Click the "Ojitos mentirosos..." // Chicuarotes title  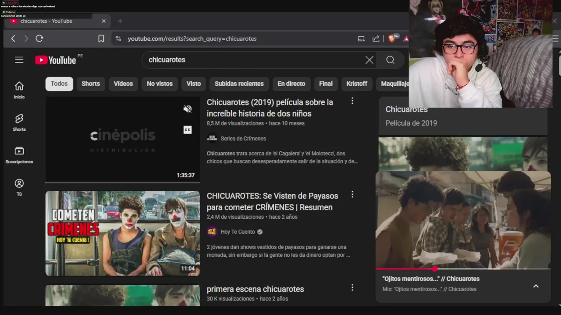[x=431, y=279]
